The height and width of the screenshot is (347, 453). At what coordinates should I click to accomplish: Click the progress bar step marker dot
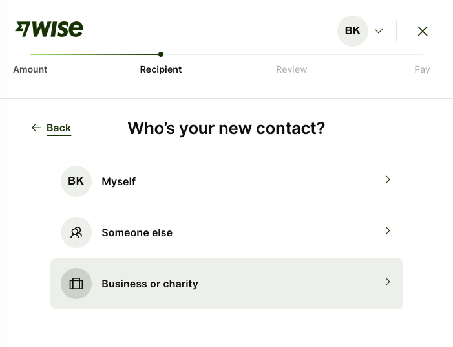pyautogui.click(x=161, y=54)
